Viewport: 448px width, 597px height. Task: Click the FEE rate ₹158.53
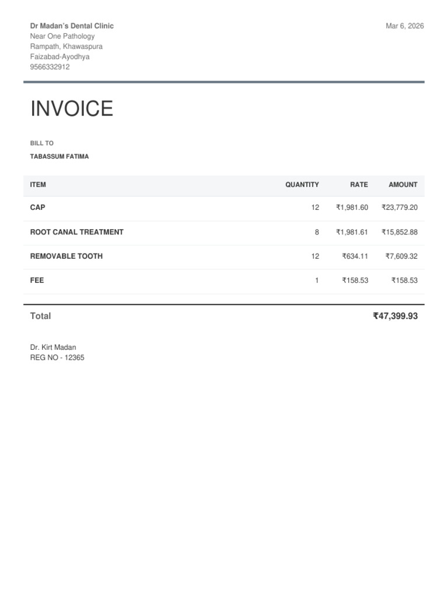(355, 280)
